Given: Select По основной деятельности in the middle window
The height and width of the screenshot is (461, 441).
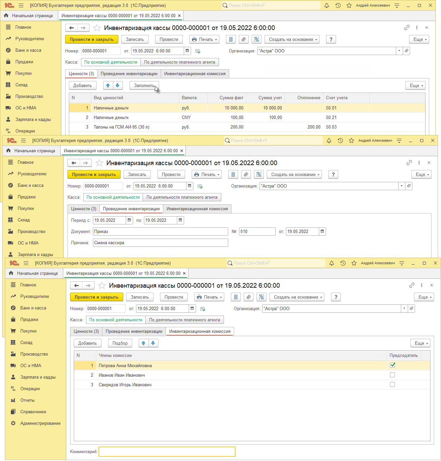Looking at the screenshot, I should pos(113,197).
